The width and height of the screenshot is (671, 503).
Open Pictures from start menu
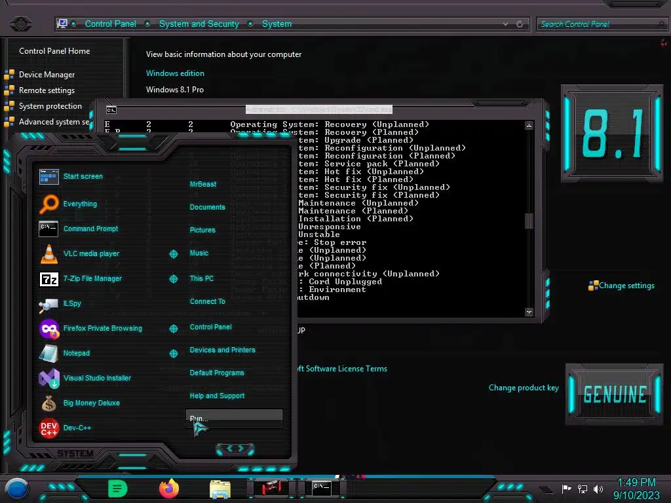click(202, 230)
